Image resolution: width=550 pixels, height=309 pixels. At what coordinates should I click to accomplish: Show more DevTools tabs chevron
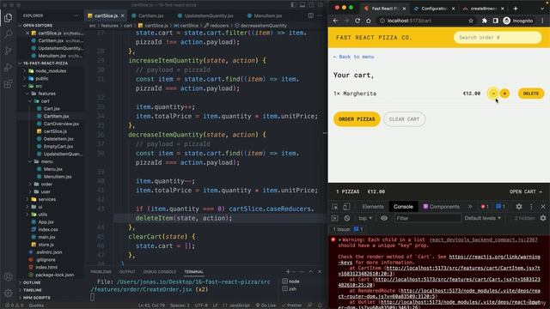tap(470, 207)
